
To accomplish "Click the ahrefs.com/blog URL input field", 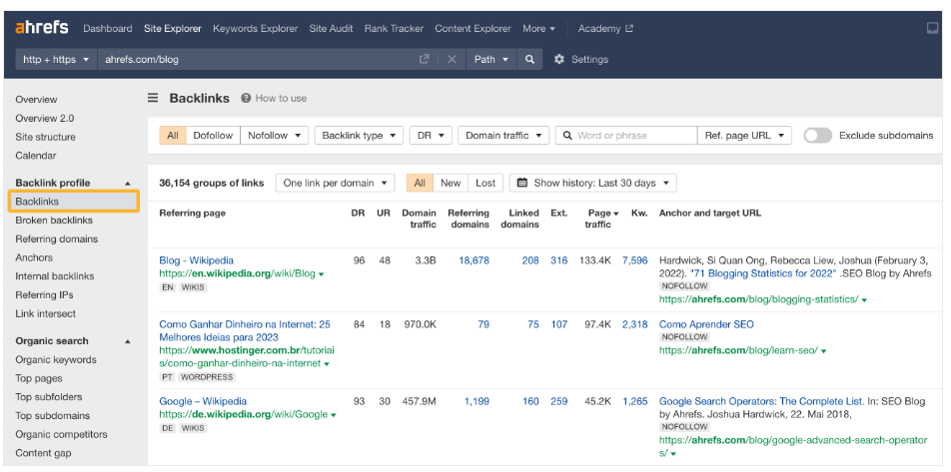I will pos(258,60).
